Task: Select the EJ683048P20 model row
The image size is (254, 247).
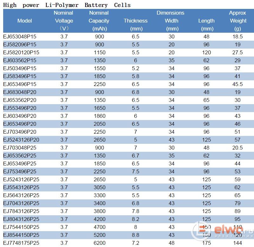Action: click(20, 92)
